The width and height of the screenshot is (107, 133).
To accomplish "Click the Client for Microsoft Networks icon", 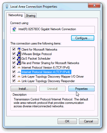I will [19, 49].
